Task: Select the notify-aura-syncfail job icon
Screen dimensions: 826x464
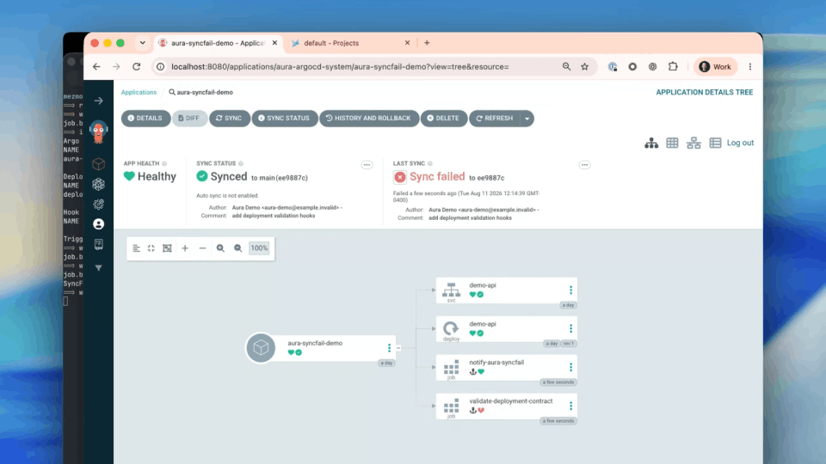Action: (x=451, y=367)
